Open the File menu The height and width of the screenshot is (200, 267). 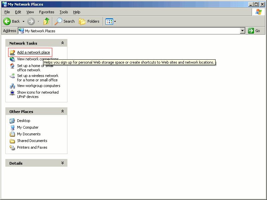pyautogui.click(x=7, y=12)
